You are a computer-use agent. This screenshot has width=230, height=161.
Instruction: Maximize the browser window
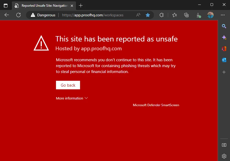[212, 5]
